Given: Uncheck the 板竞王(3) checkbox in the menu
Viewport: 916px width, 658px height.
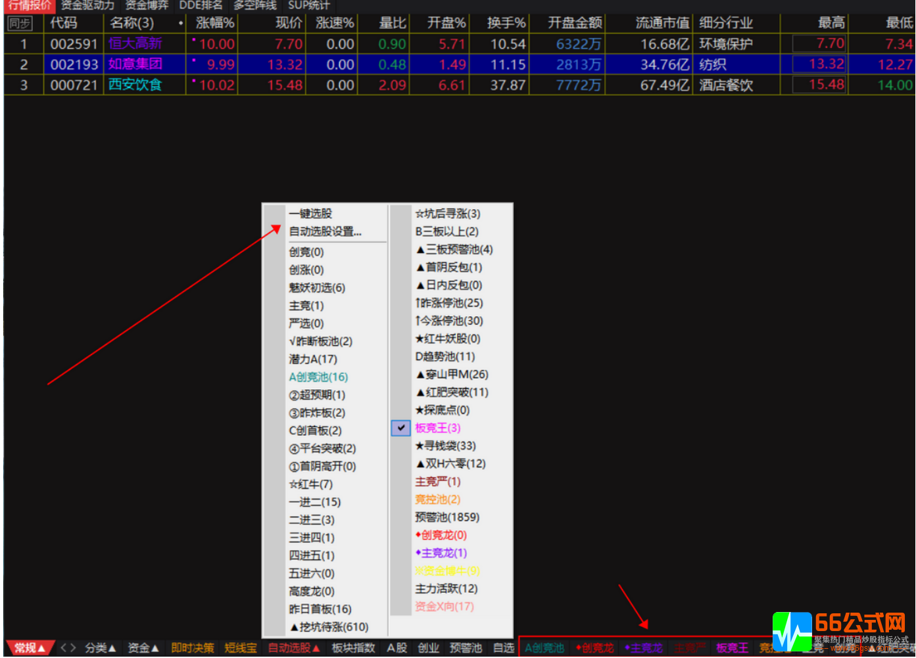Looking at the screenshot, I should (x=401, y=428).
